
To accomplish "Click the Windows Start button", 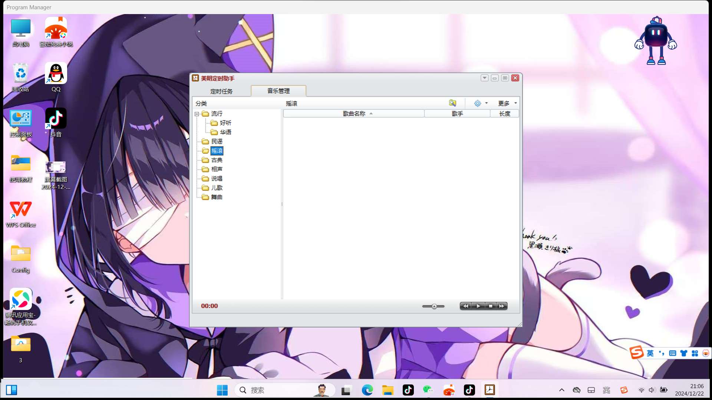I will 222,390.
